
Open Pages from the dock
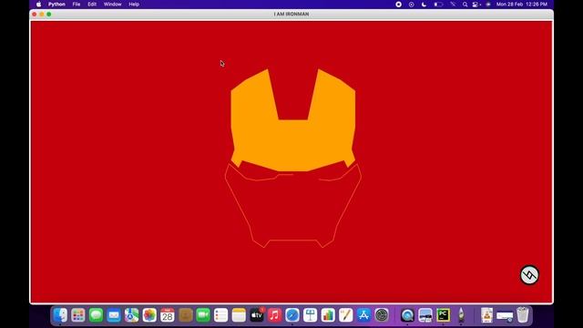[346, 315]
